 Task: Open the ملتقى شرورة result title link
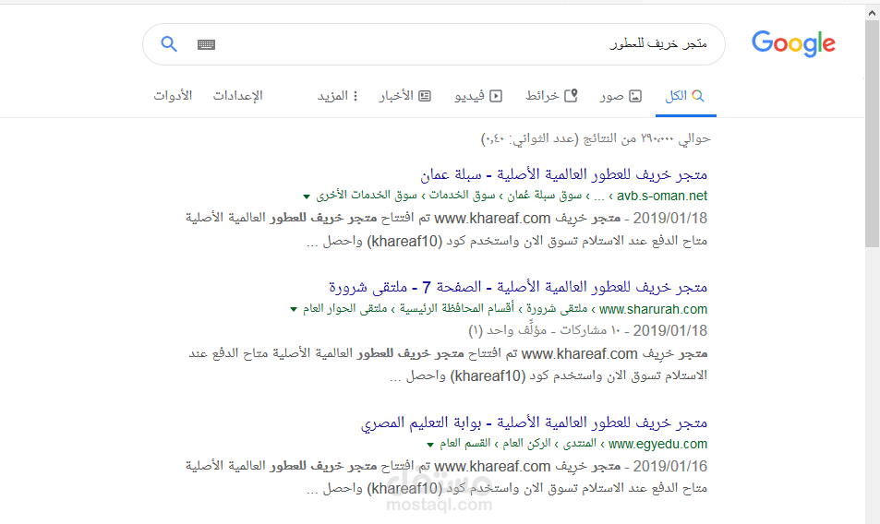518,288
